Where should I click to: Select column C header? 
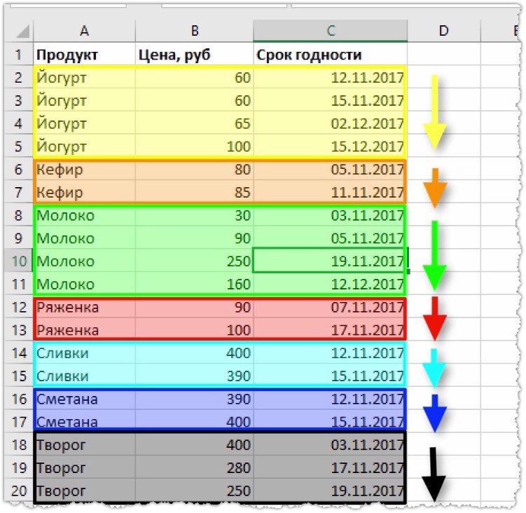click(331, 31)
